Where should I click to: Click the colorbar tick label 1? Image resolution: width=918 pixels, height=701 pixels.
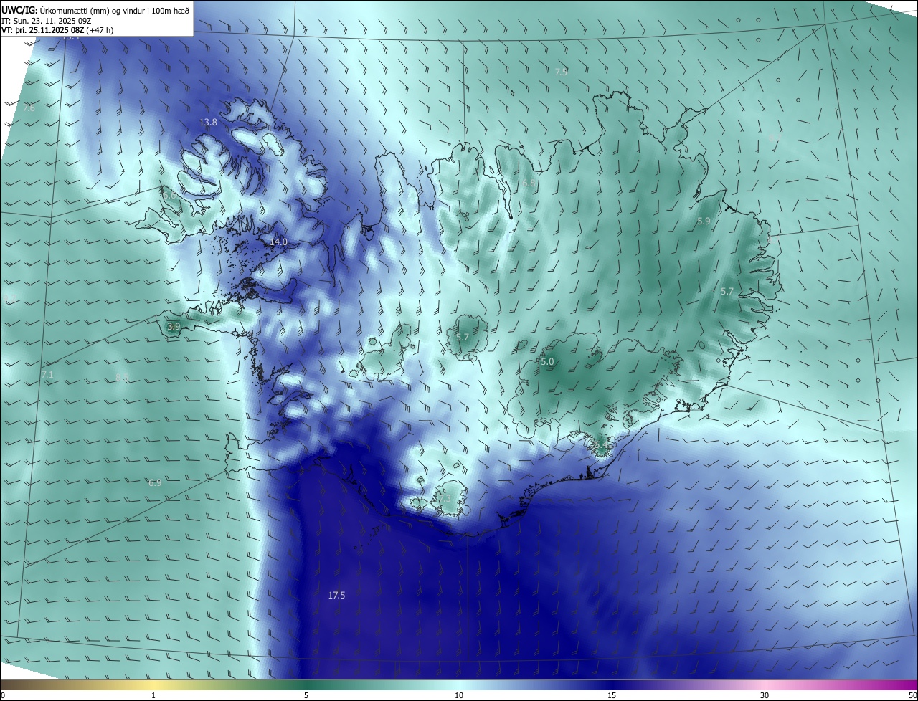(153, 695)
